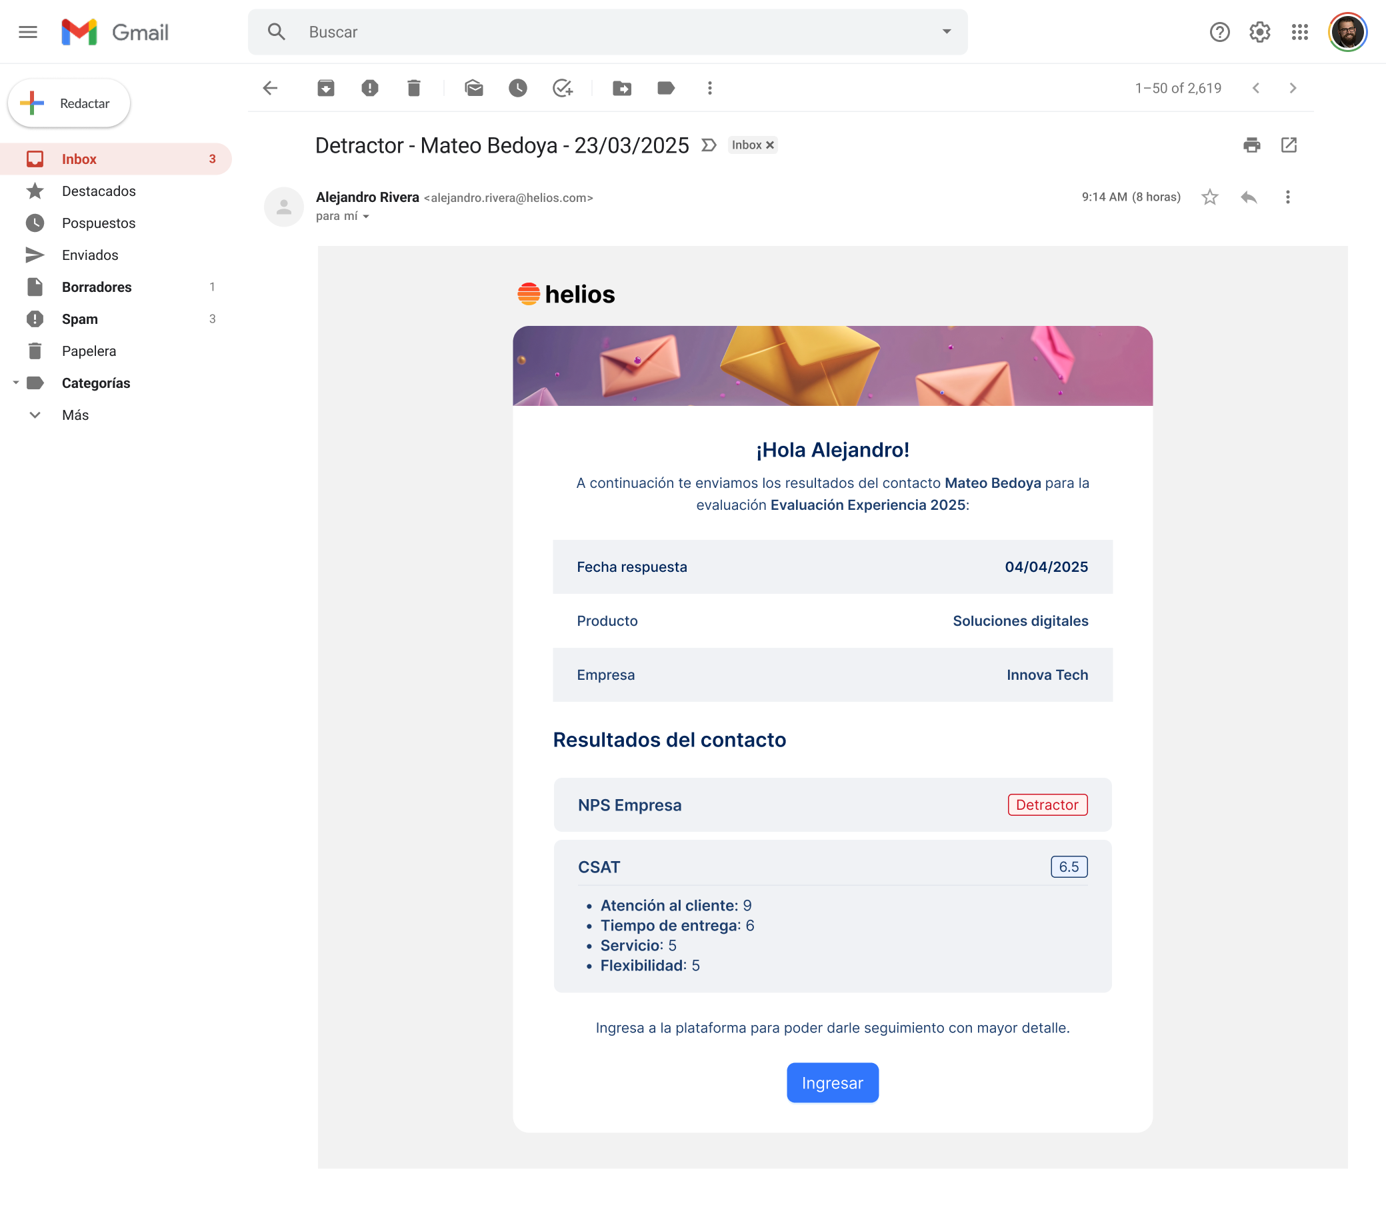Click the Ingresar button in the email
This screenshot has width=1386, height=1209.
point(832,1082)
